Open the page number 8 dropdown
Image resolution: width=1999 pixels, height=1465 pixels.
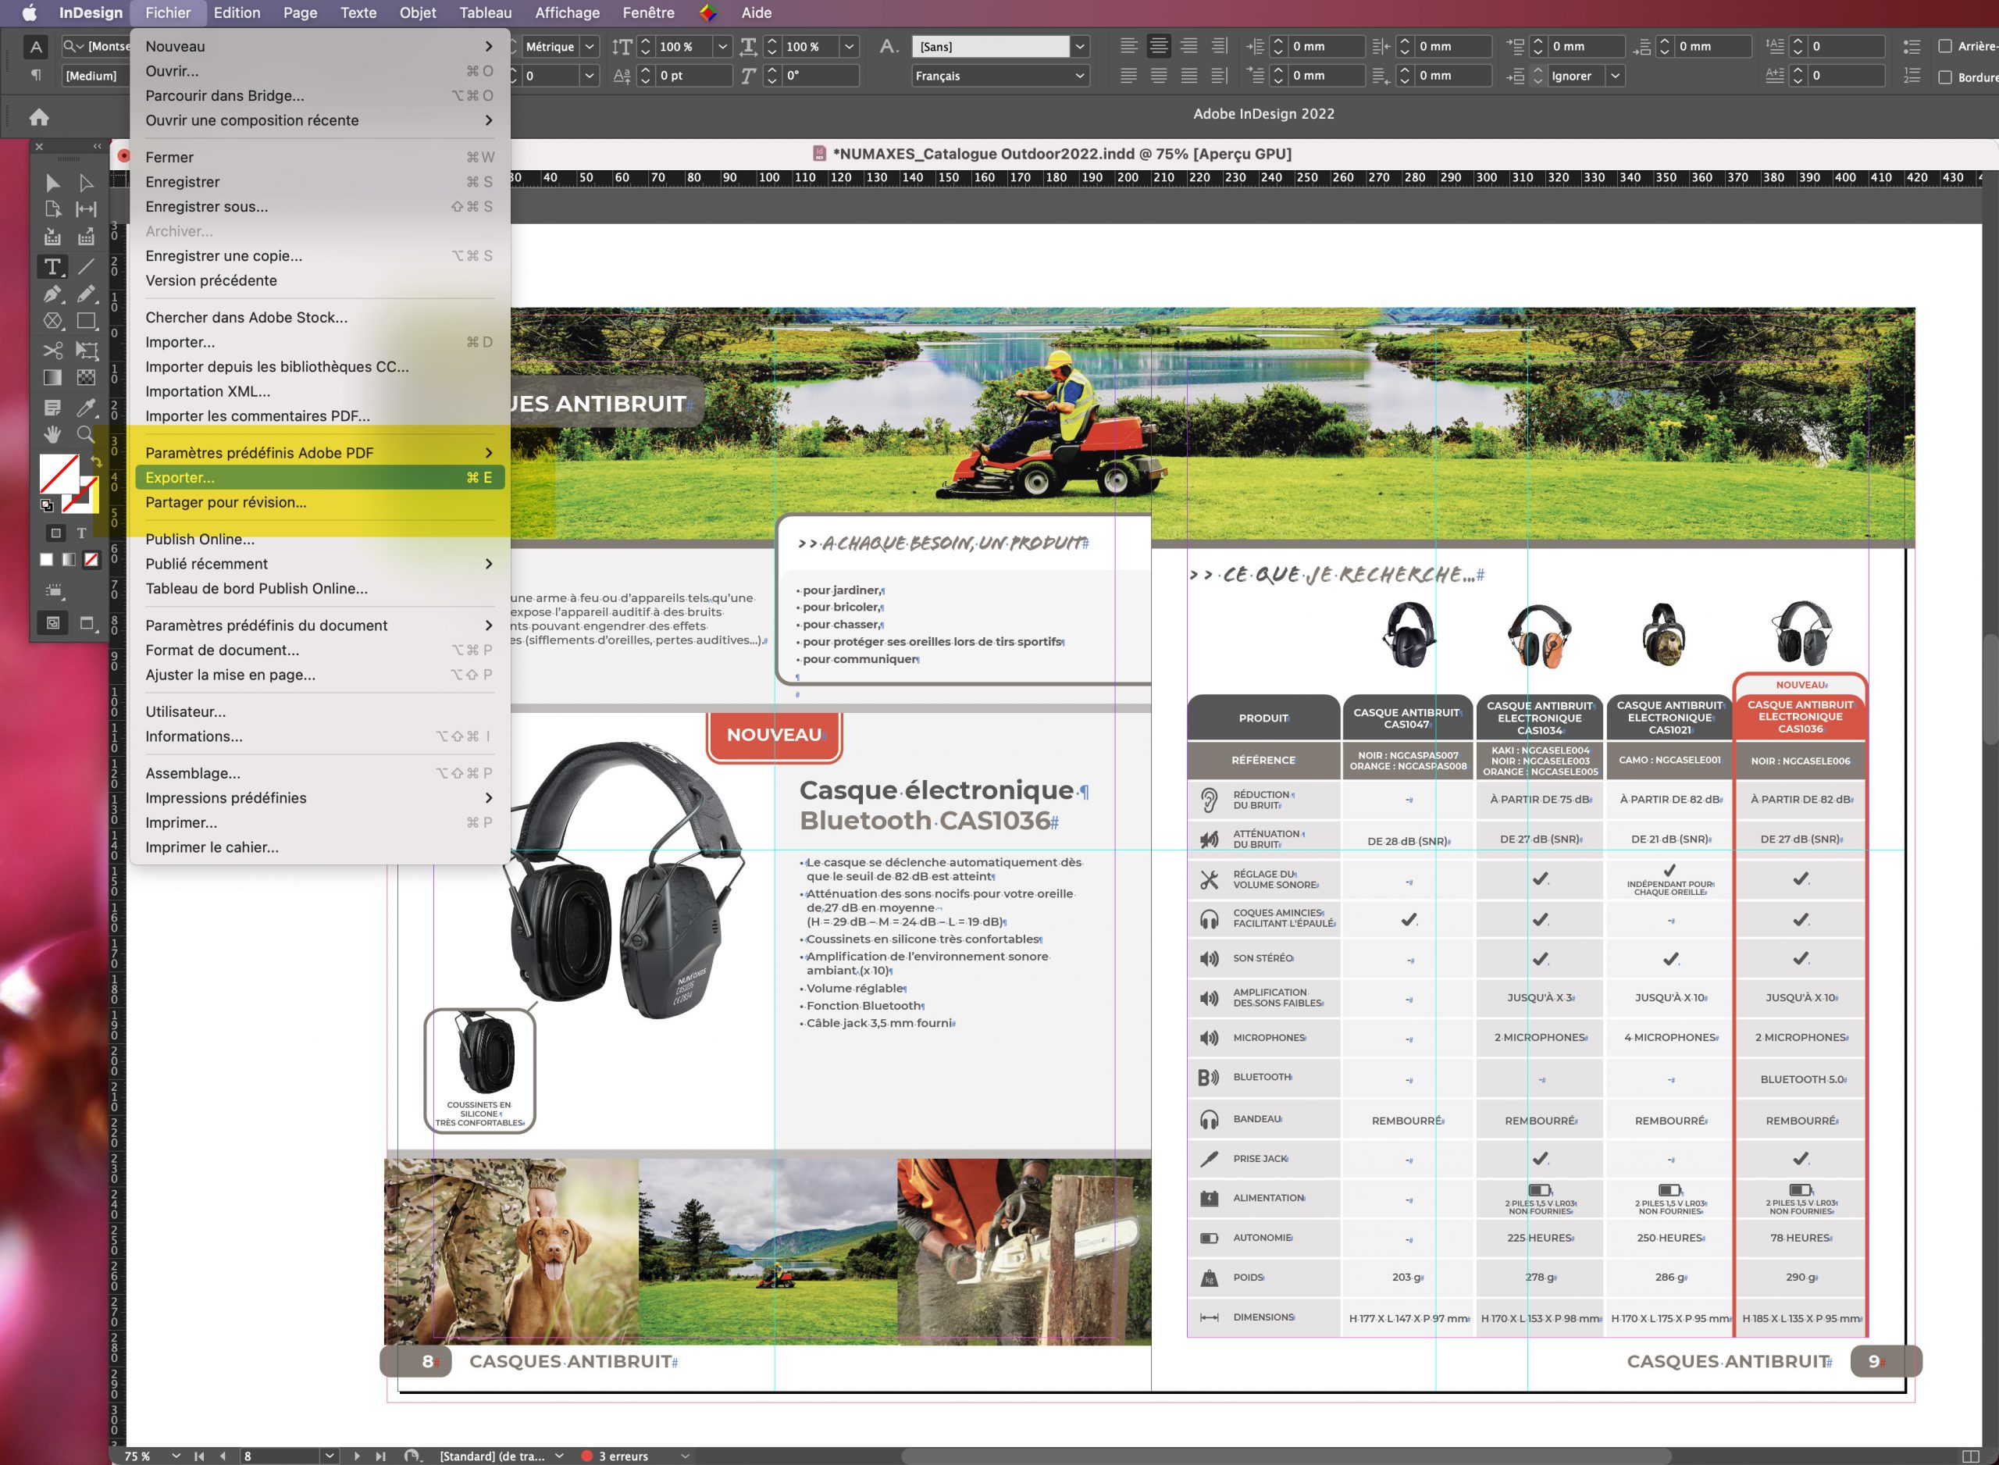[x=330, y=1456]
